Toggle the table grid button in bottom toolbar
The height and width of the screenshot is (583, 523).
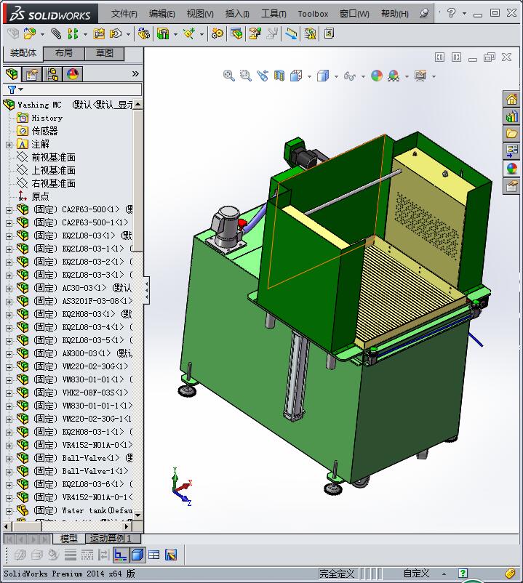pyautogui.click(x=154, y=555)
